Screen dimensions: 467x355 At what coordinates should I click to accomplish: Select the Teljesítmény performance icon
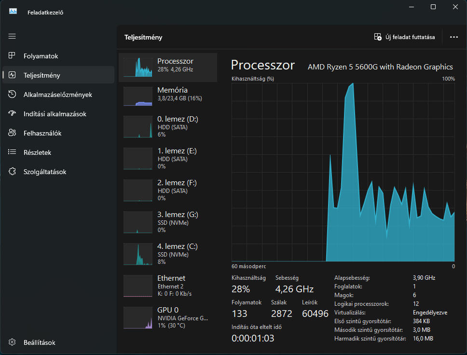pyautogui.click(x=12, y=75)
